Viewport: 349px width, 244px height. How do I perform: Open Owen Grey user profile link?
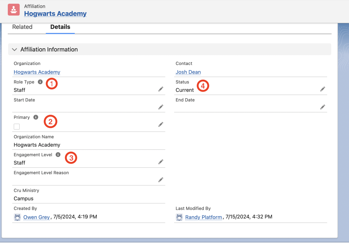pos(36,217)
